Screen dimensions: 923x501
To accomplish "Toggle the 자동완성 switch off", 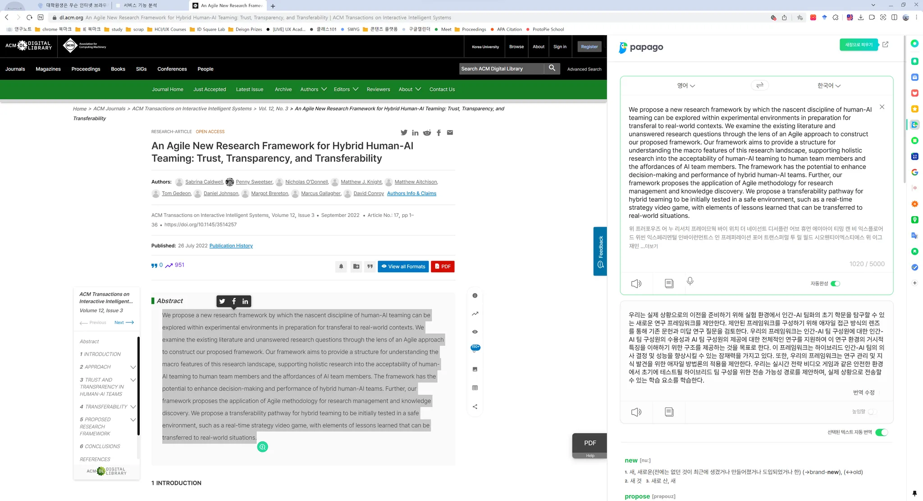I will coord(835,284).
